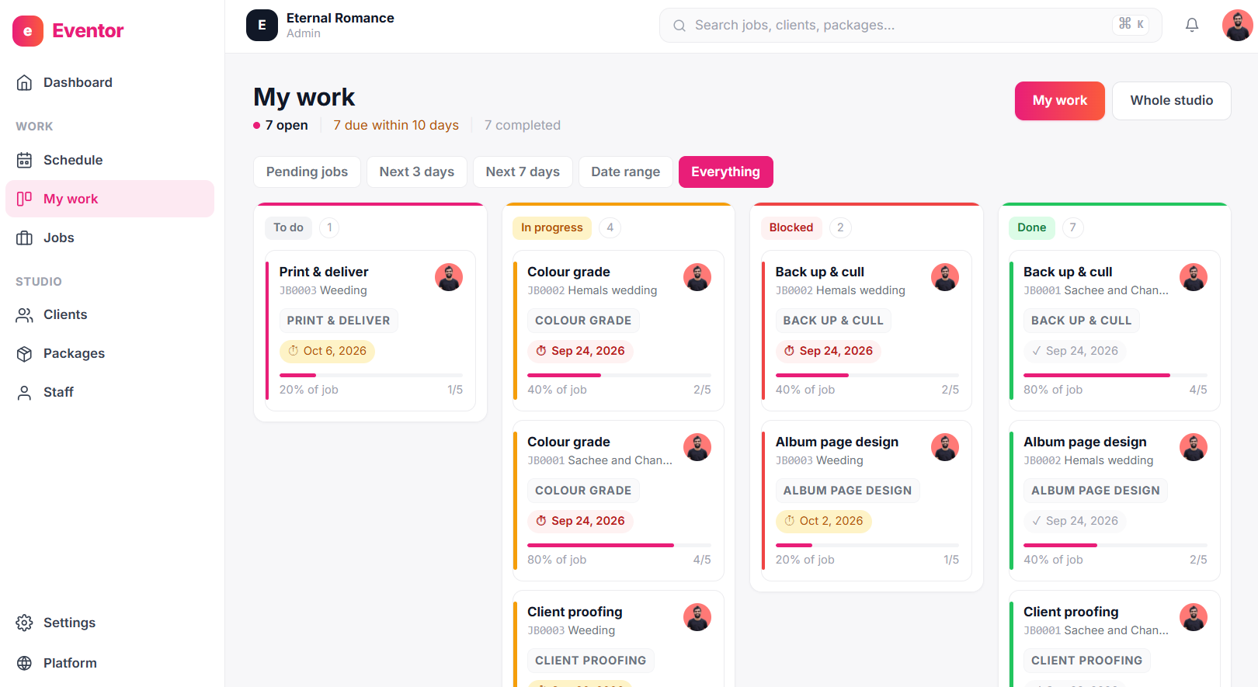Click avatar on Done Client proofing card

tap(1194, 617)
